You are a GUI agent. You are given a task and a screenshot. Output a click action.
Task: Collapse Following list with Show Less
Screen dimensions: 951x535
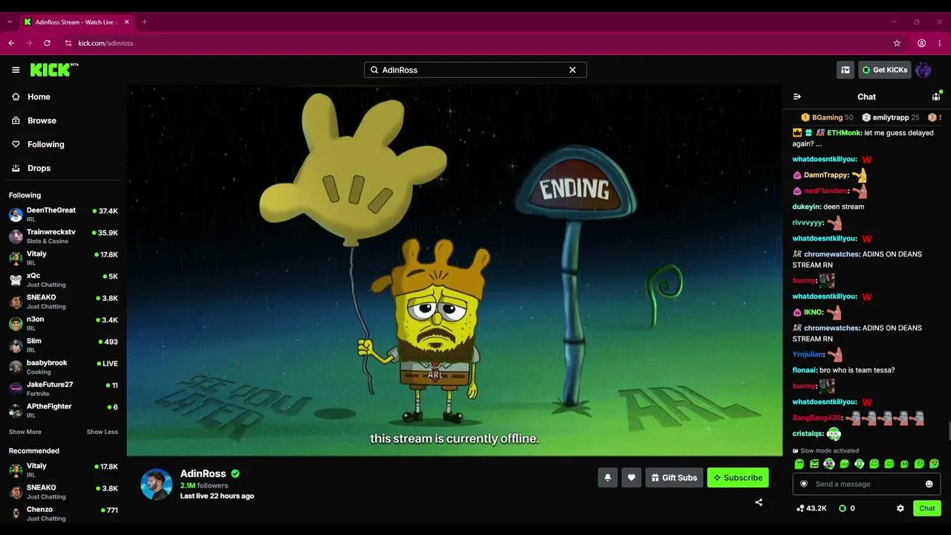[102, 432]
